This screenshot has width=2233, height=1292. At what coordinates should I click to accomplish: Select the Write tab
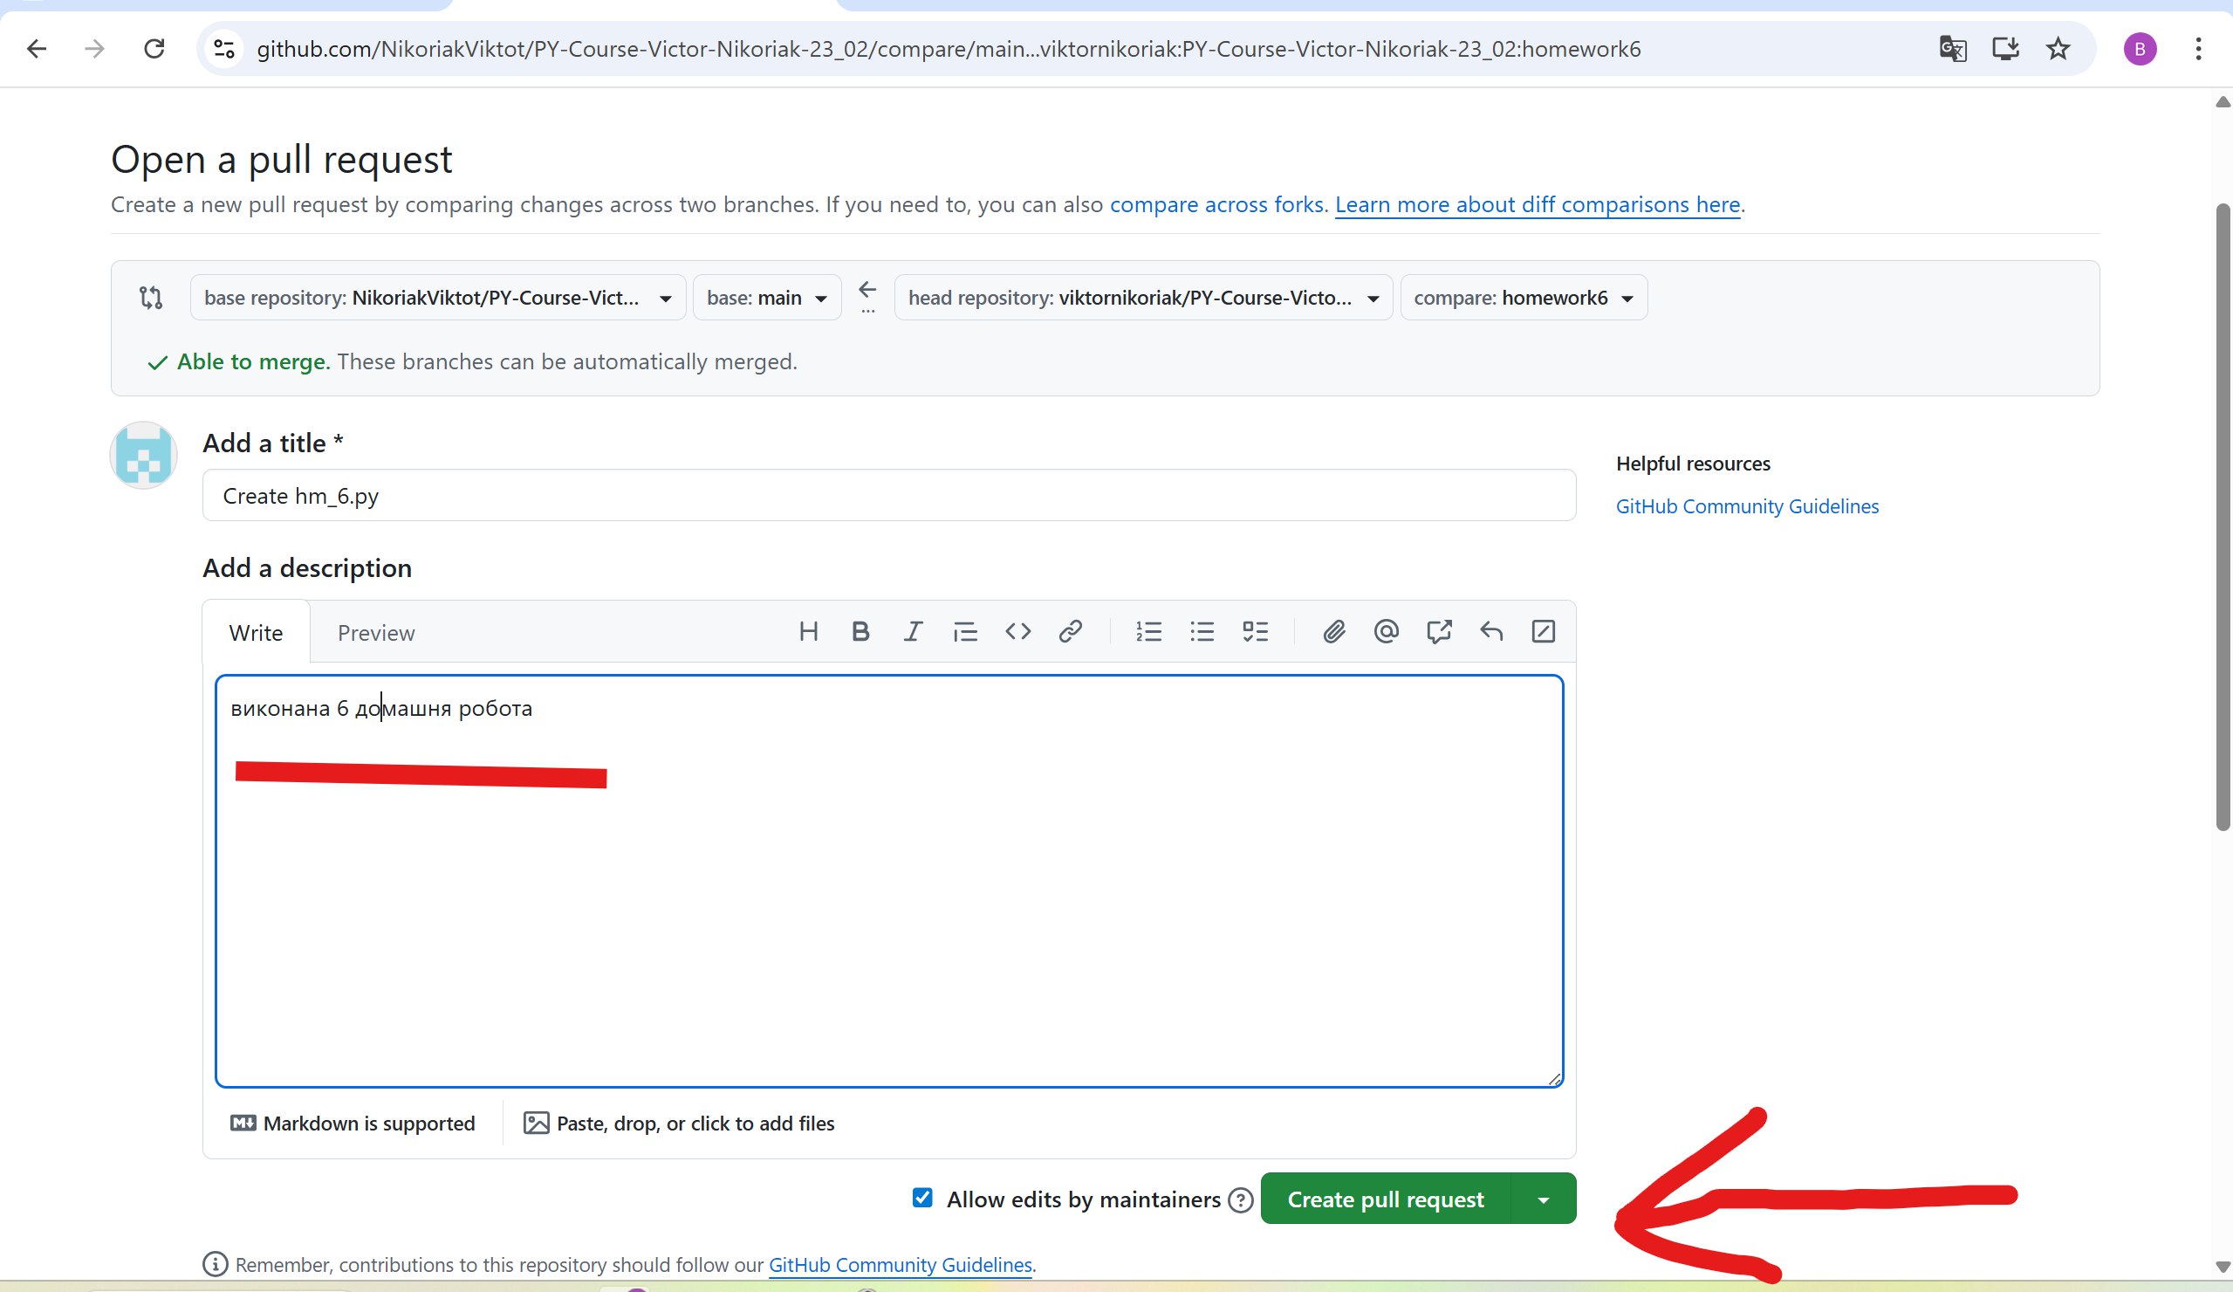pos(256,633)
